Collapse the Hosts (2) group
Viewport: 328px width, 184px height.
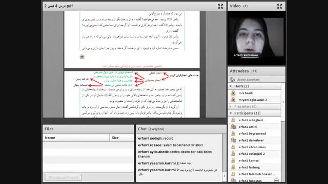pos(231,86)
